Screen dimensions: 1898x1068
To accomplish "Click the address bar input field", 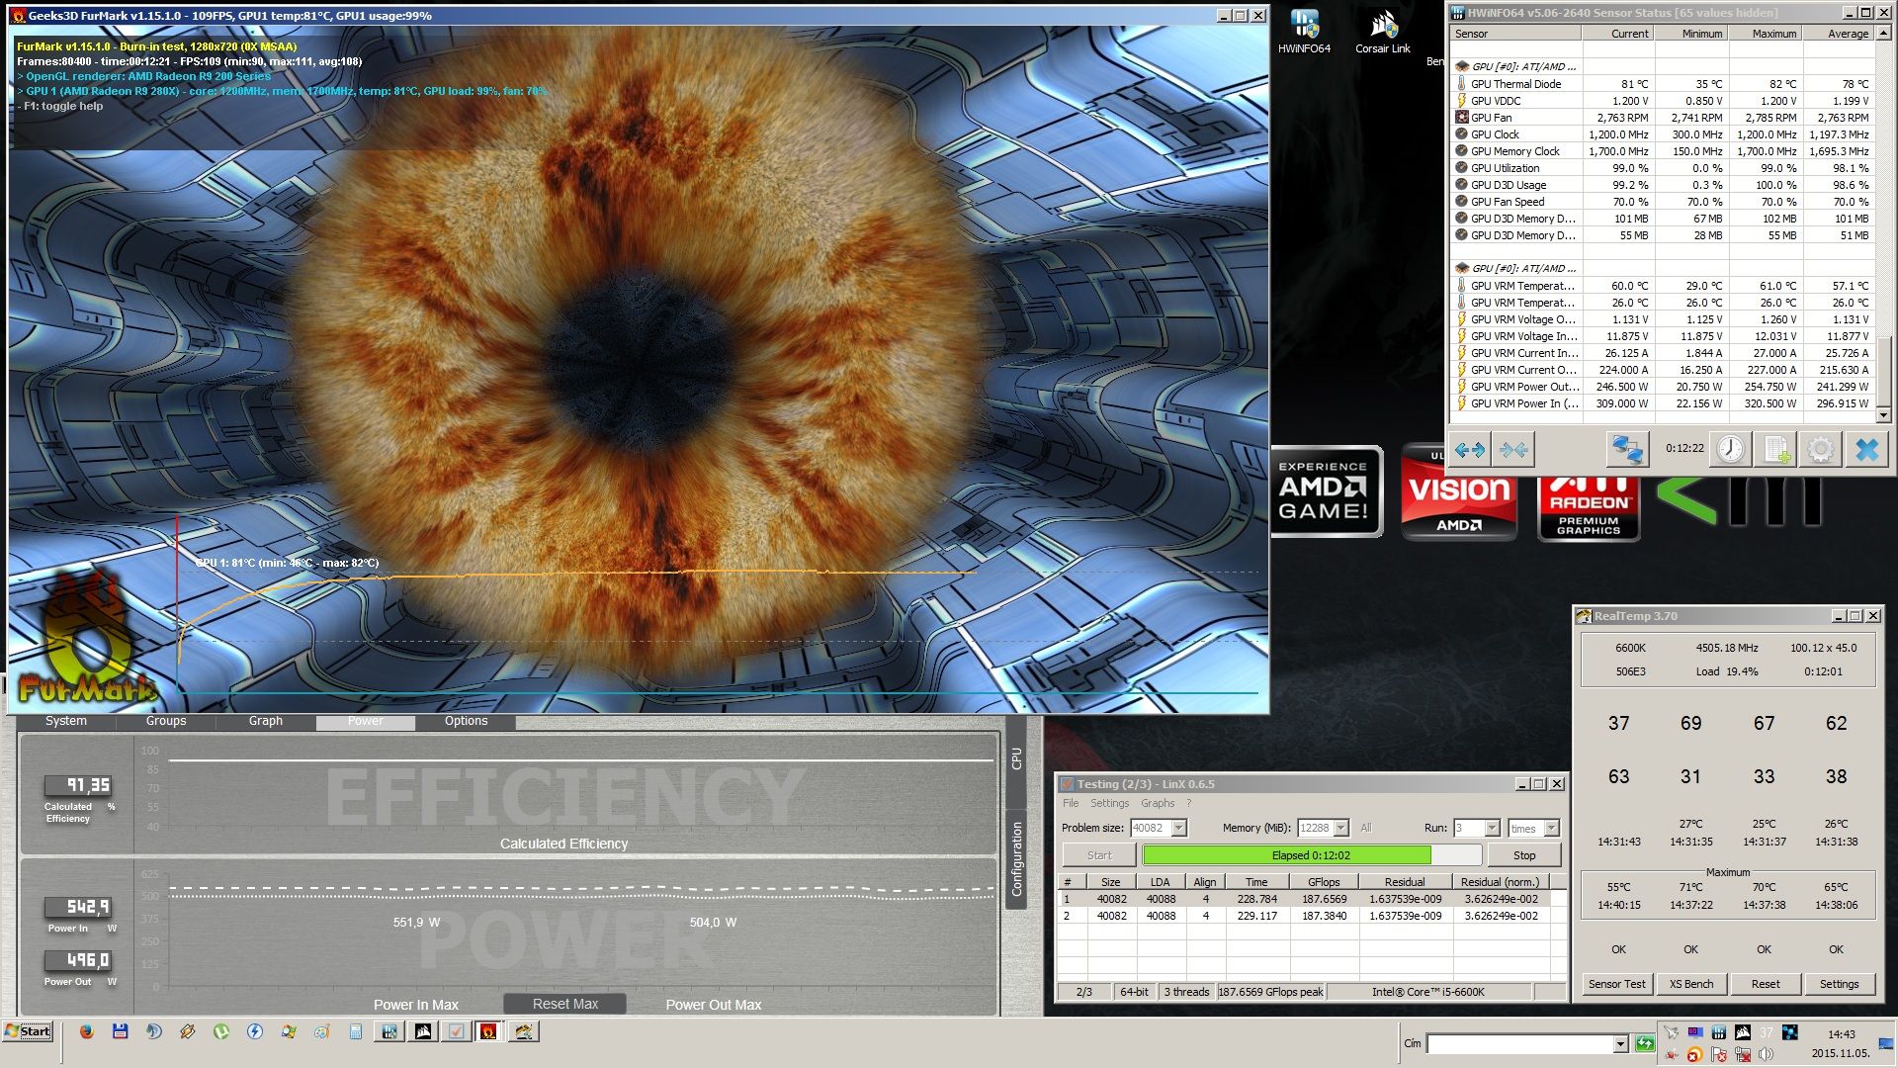I will [x=1519, y=1044].
